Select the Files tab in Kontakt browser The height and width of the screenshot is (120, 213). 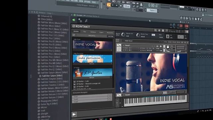pos(85,32)
